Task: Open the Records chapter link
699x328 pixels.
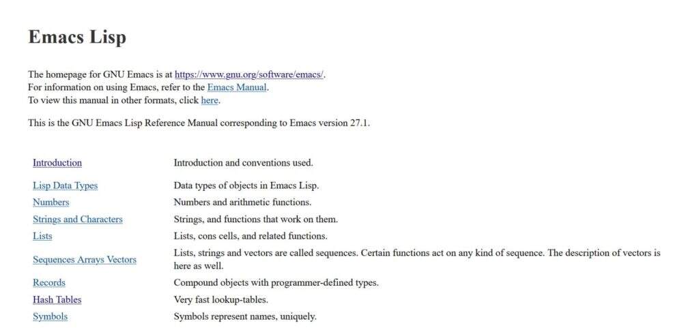Action: pos(49,282)
